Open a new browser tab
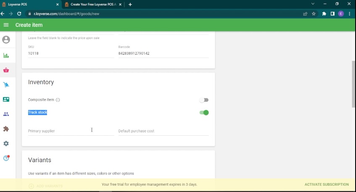The width and height of the screenshot is (356, 192). 130,4
